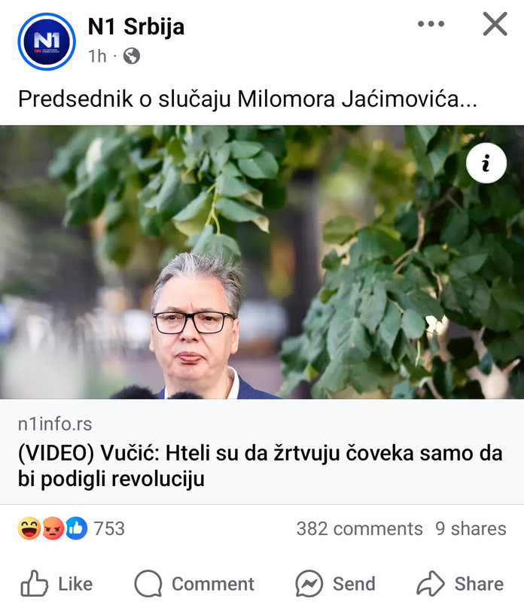View the 382 comments
Image resolution: width=524 pixels, height=602 pixels.
coord(359,529)
